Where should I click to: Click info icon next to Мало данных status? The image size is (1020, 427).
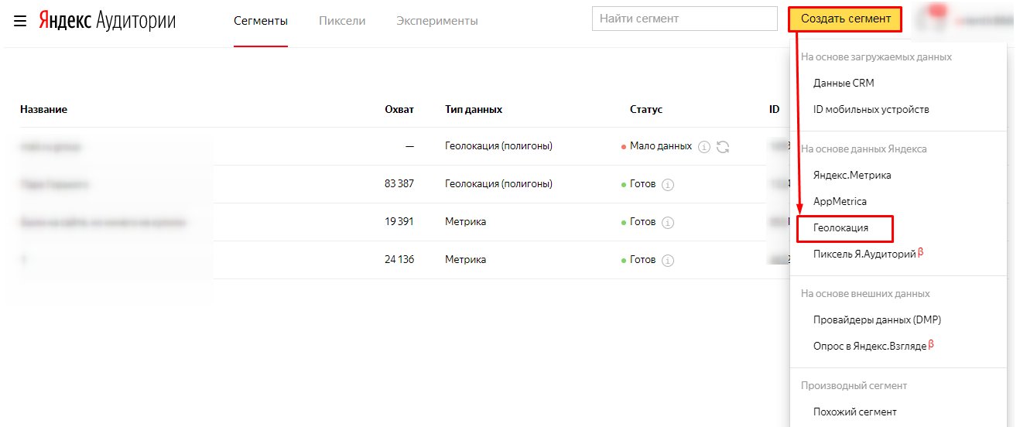click(x=704, y=147)
